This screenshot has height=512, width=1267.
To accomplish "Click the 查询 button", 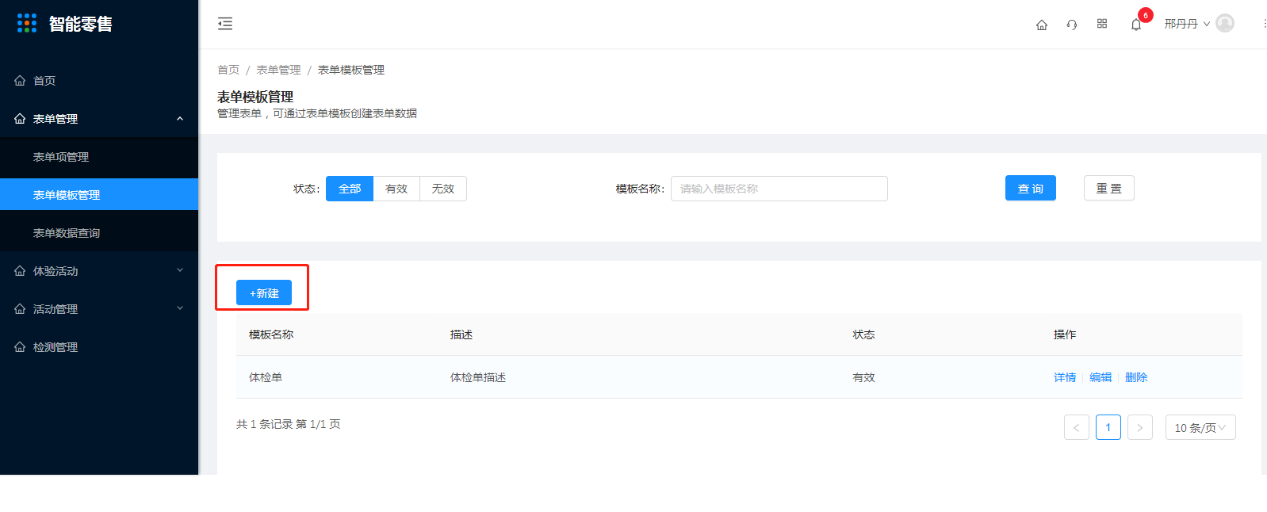I will pos(1031,188).
